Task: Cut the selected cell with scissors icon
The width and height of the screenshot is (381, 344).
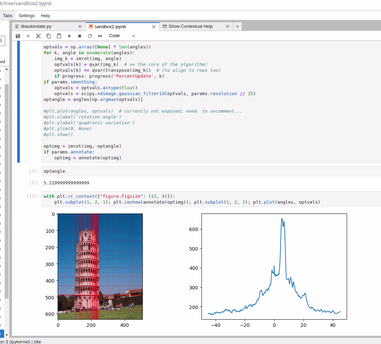Action: pos(38,36)
